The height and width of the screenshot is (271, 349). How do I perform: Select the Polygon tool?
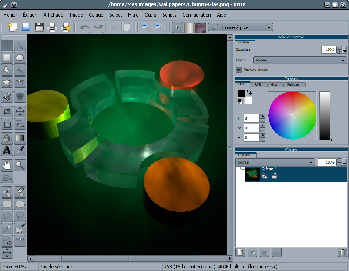click(x=7, y=70)
